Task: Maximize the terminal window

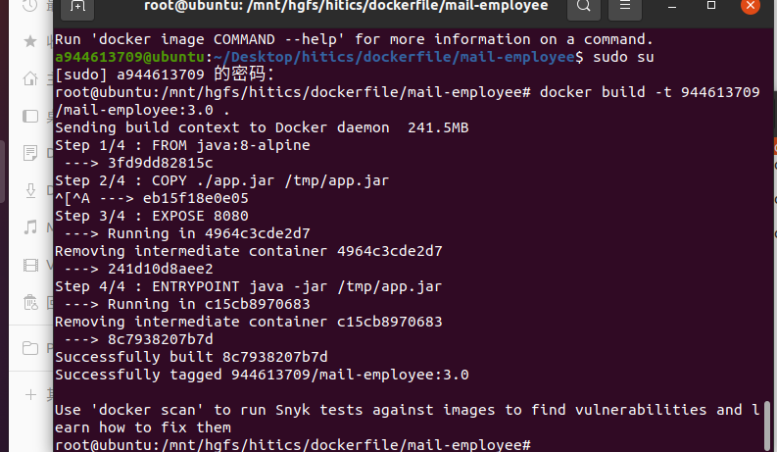Action: click(713, 8)
